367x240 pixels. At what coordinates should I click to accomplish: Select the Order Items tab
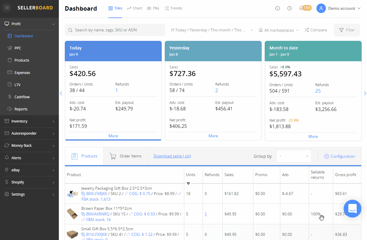125,156
